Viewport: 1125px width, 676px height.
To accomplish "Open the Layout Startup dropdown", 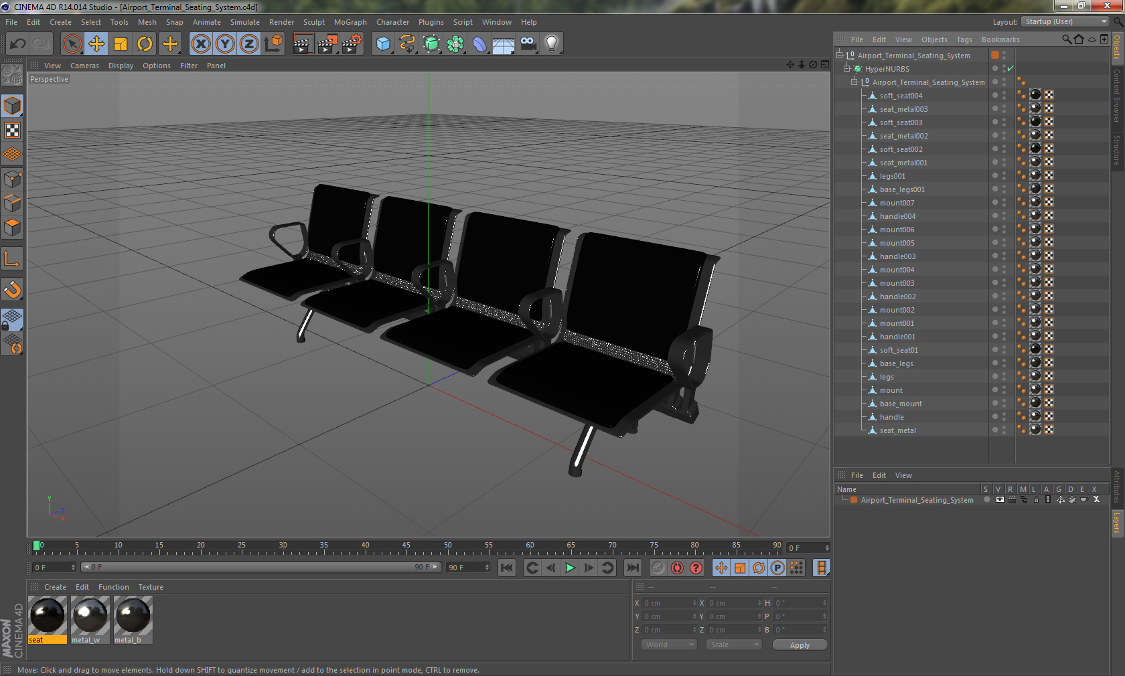I will point(1066,21).
